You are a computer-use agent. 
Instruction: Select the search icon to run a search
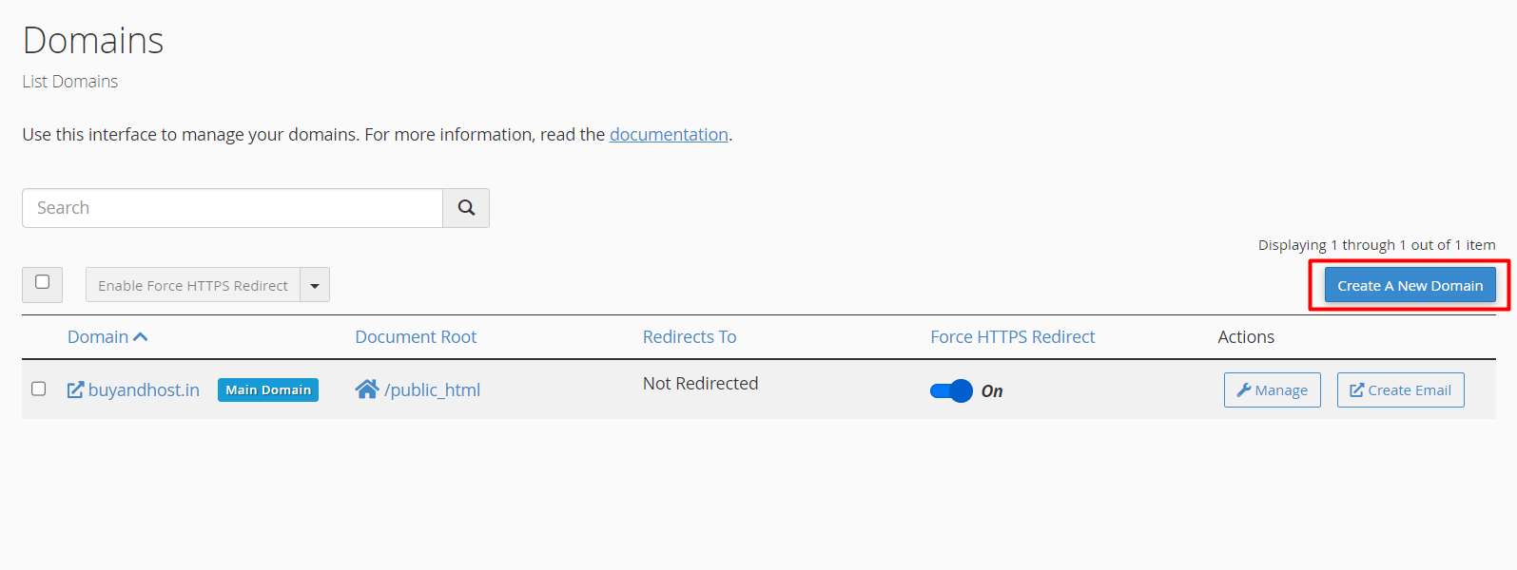pyautogui.click(x=465, y=207)
